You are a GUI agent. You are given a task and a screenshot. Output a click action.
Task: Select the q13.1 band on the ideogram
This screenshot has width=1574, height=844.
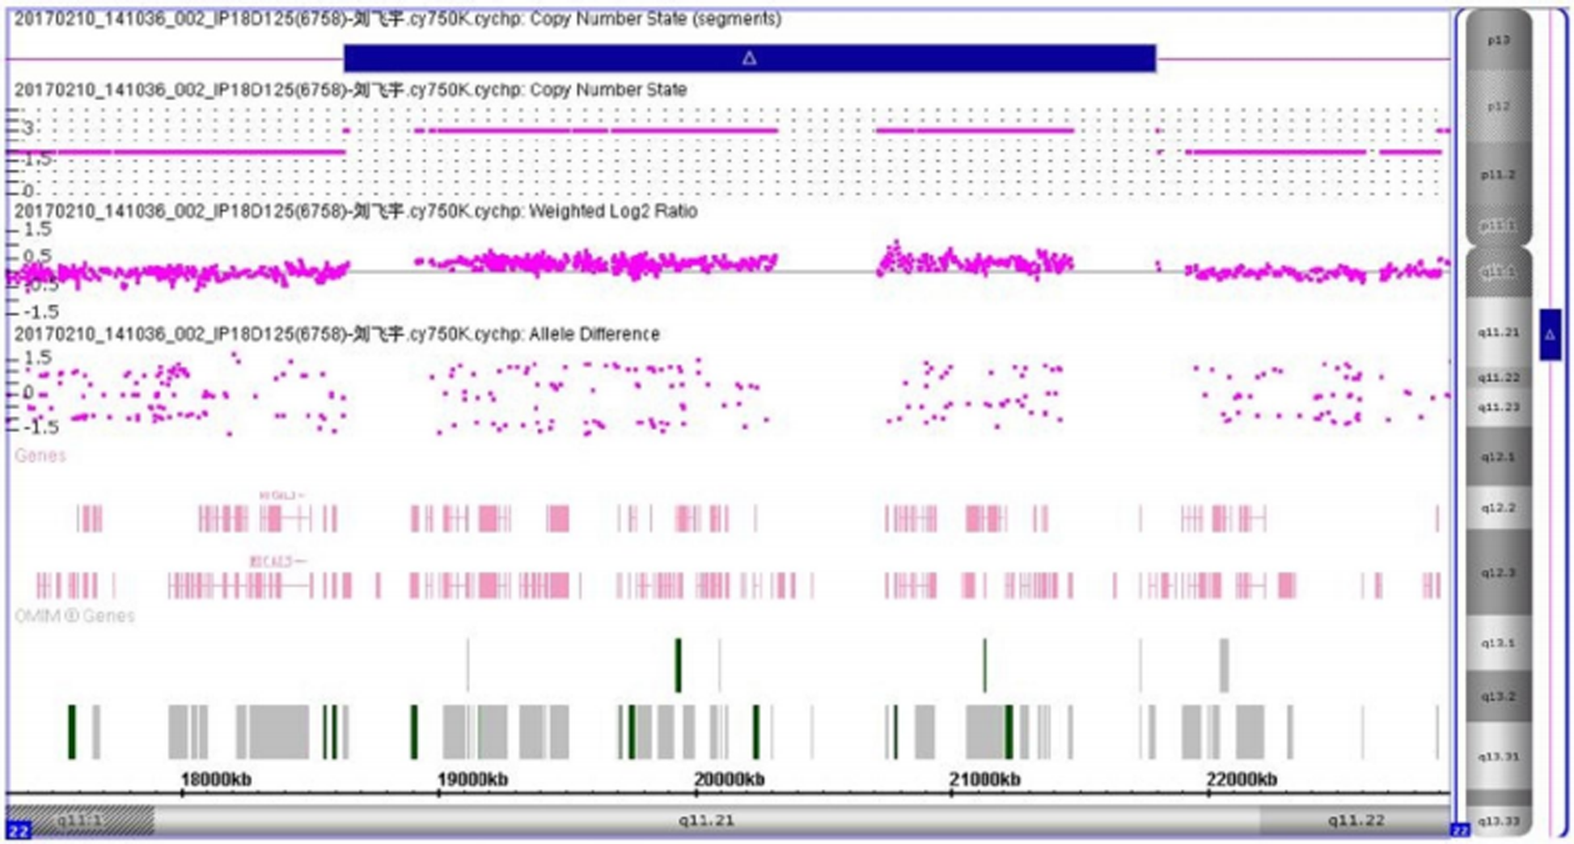tap(1499, 644)
